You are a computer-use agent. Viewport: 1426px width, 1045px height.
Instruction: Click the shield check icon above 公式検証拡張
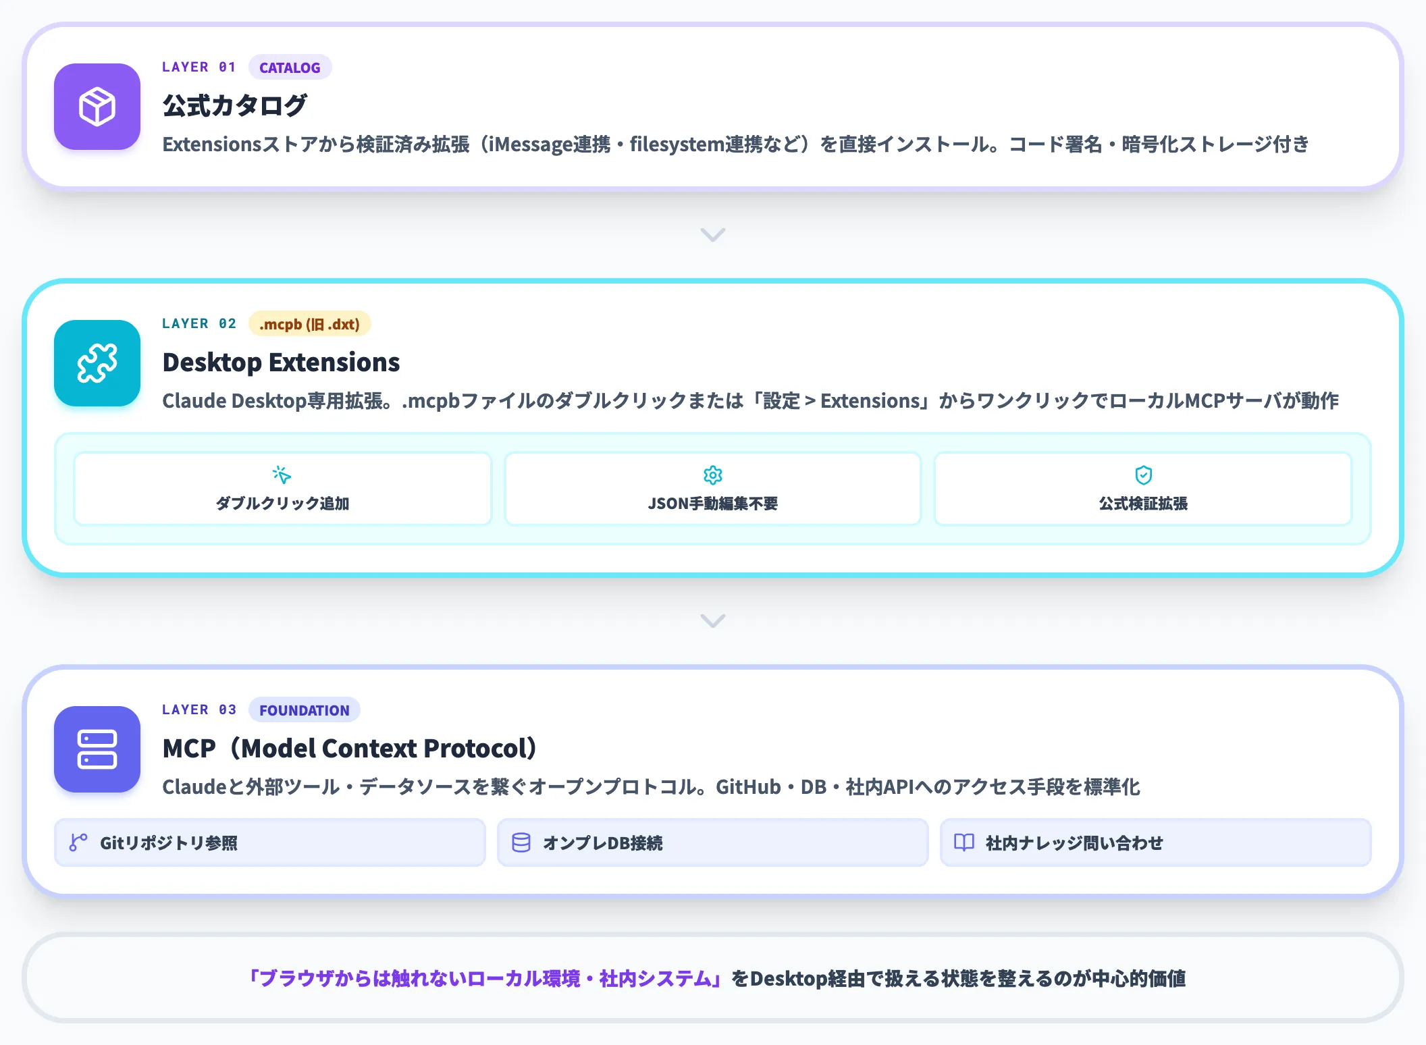1143,475
